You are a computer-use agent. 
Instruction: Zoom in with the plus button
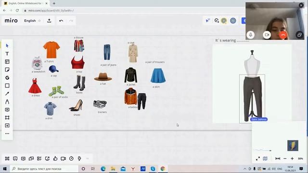(x=292, y=159)
